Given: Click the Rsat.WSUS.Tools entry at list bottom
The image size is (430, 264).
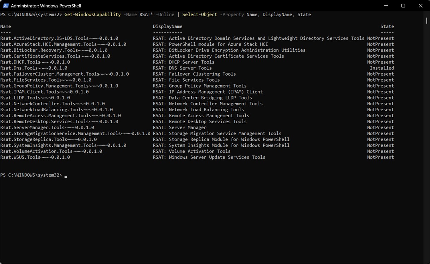Looking at the screenshot, I should tap(35, 157).
